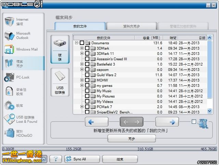Image resolution: width=219 pixels, height=165 pixels.
Task: Open USB drive Lost & Found
Action: (x=9, y=119)
